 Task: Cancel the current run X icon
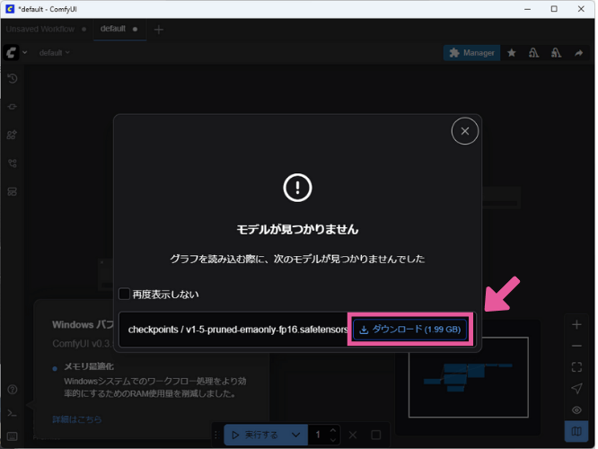pyautogui.click(x=353, y=435)
